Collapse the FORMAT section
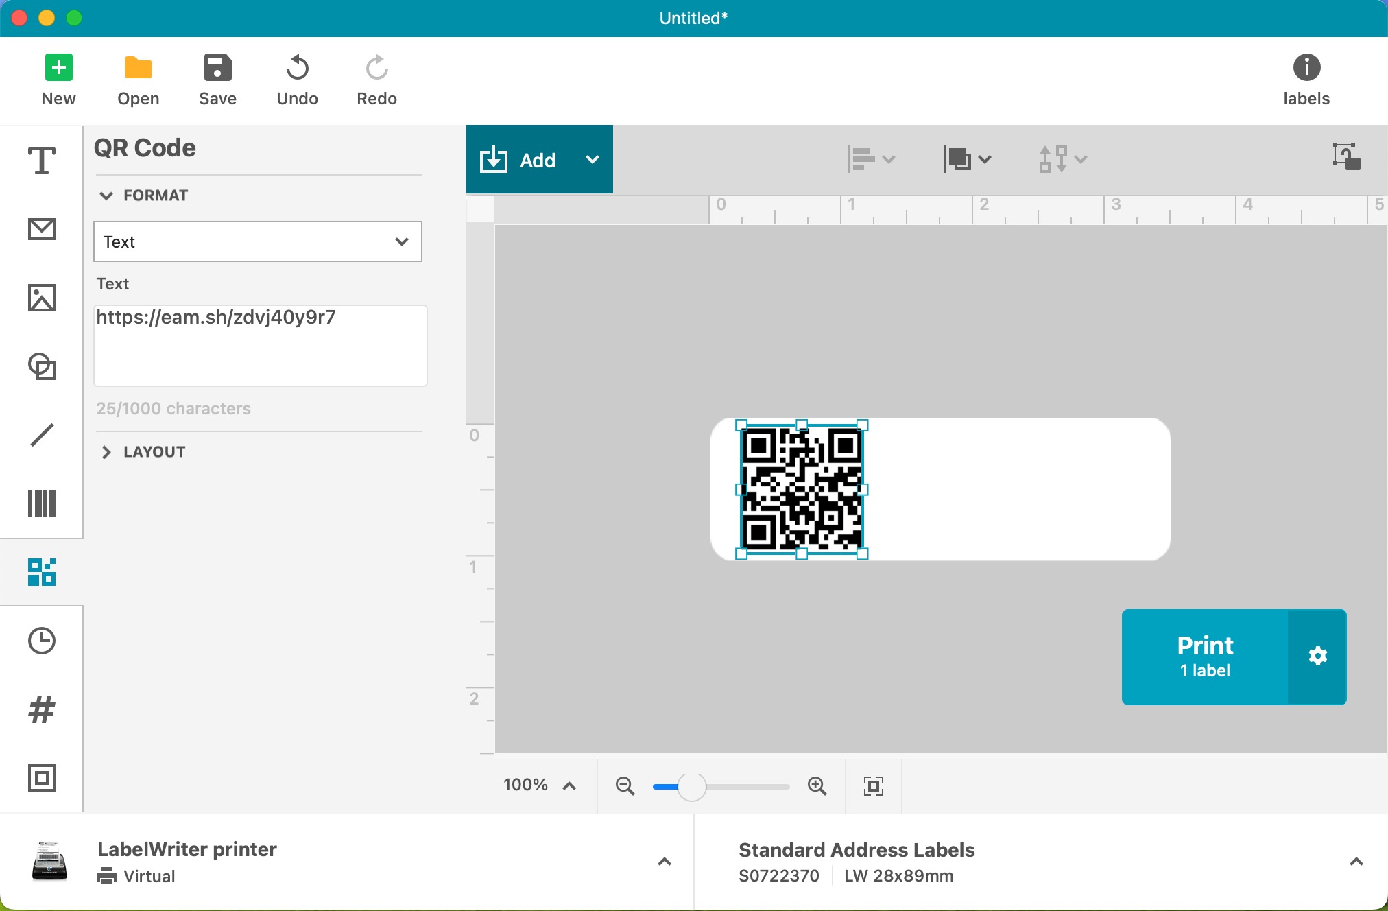This screenshot has width=1388, height=911. pos(106,196)
